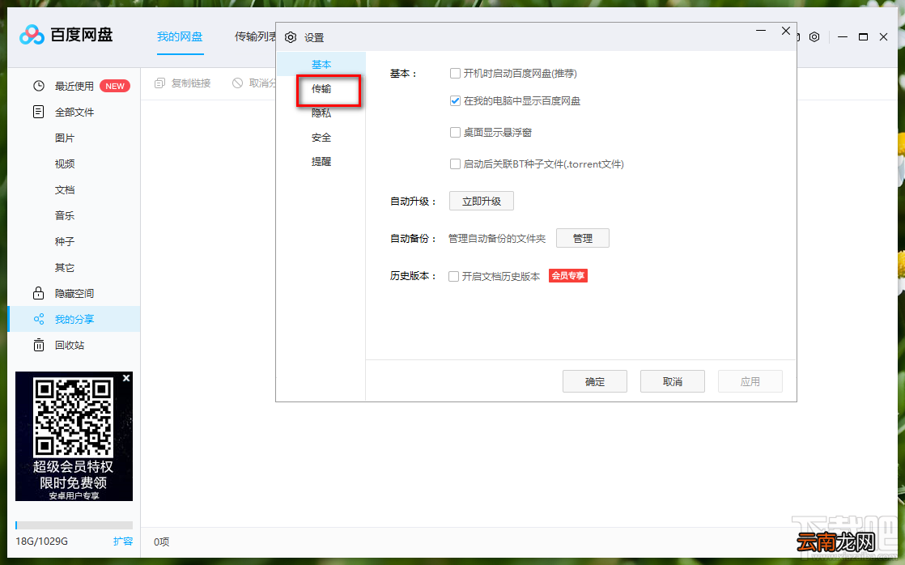
Task: Click the storage usage progress bar
Action: pyautogui.click(x=74, y=525)
